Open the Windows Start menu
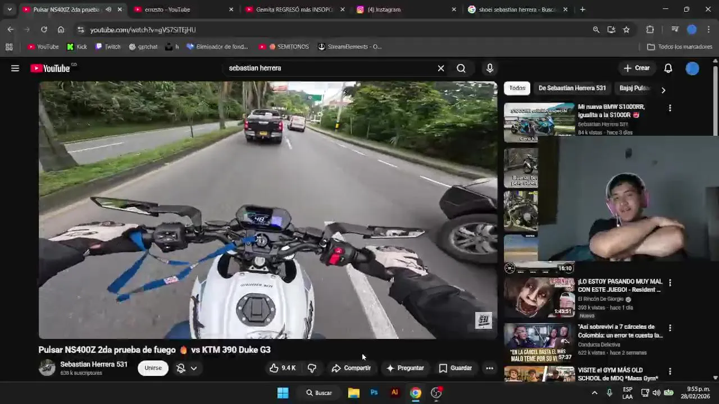The height and width of the screenshot is (404, 719). coord(283,393)
